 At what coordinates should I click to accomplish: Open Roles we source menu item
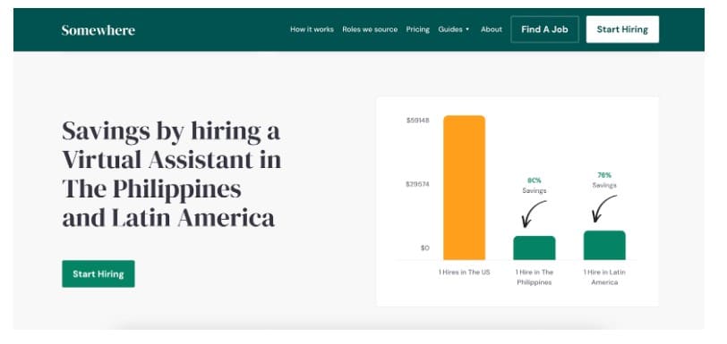(x=370, y=29)
